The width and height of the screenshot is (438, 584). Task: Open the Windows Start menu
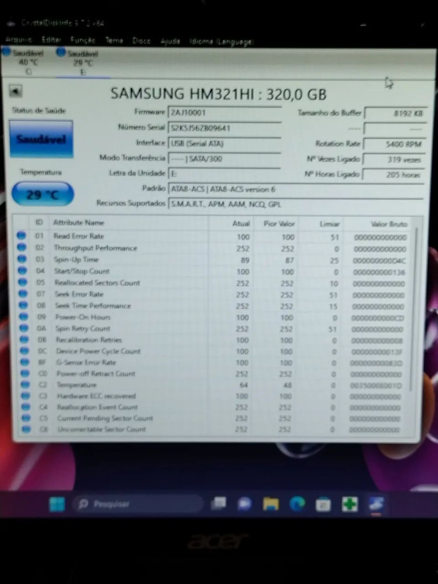click(x=57, y=504)
